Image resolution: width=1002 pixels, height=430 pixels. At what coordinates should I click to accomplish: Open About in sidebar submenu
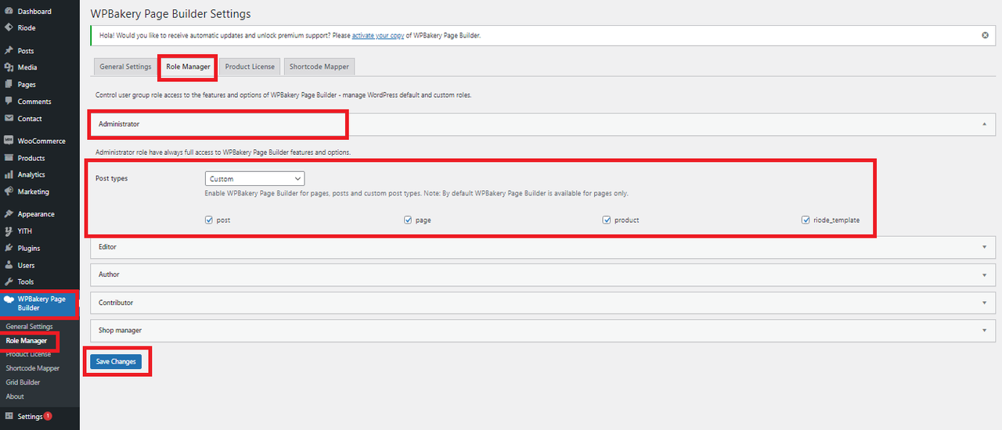(15, 396)
